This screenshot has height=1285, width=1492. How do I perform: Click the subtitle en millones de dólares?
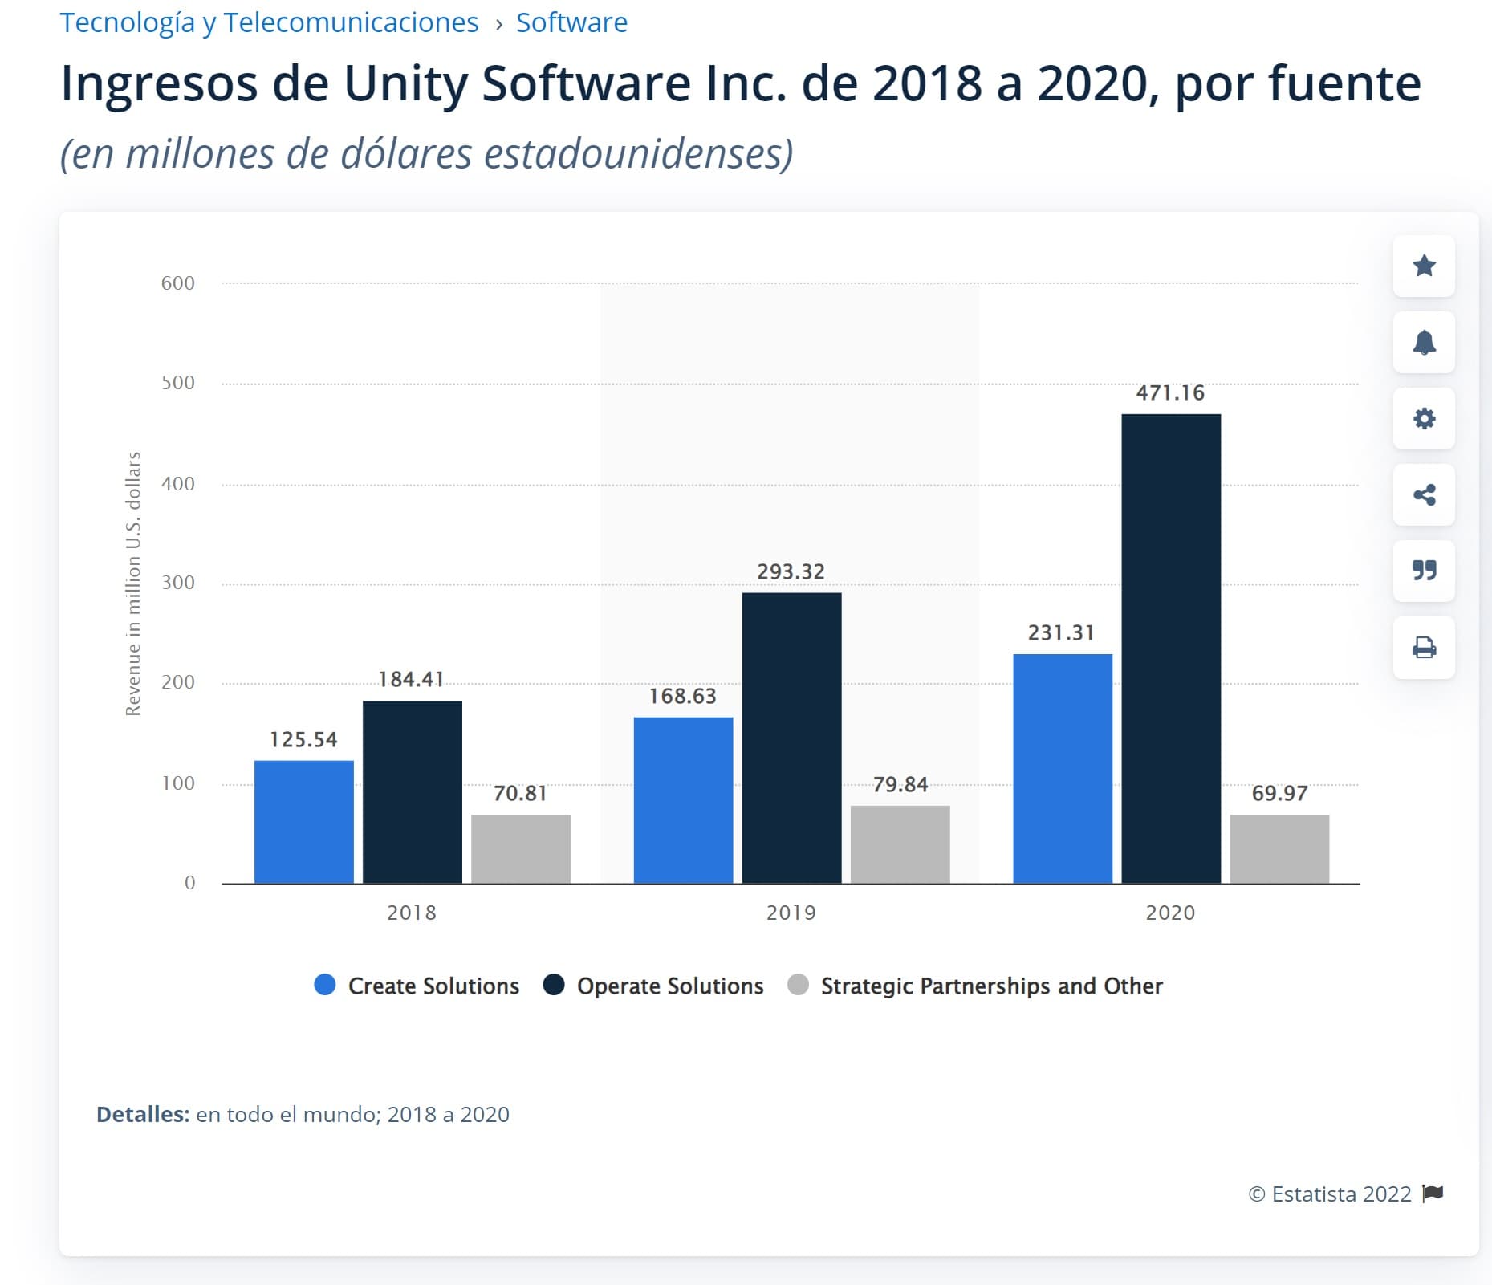point(427,153)
